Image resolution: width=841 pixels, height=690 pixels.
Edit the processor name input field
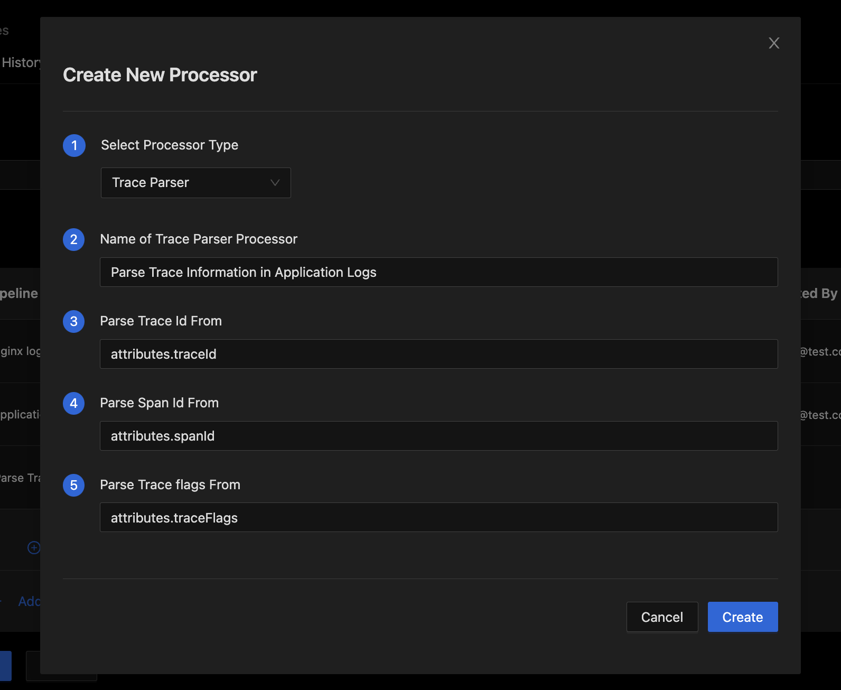(x=438, y=272)
